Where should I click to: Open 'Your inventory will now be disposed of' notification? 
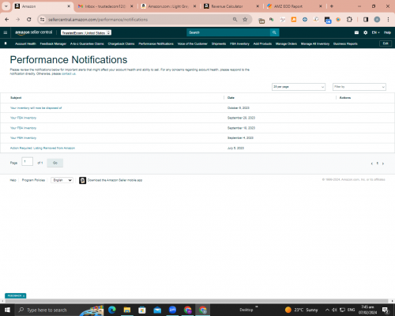(x=36, y=108)
